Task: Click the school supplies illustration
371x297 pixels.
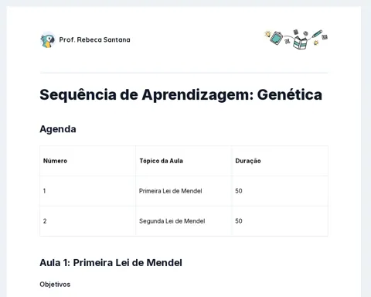Action: pos(296,39)
